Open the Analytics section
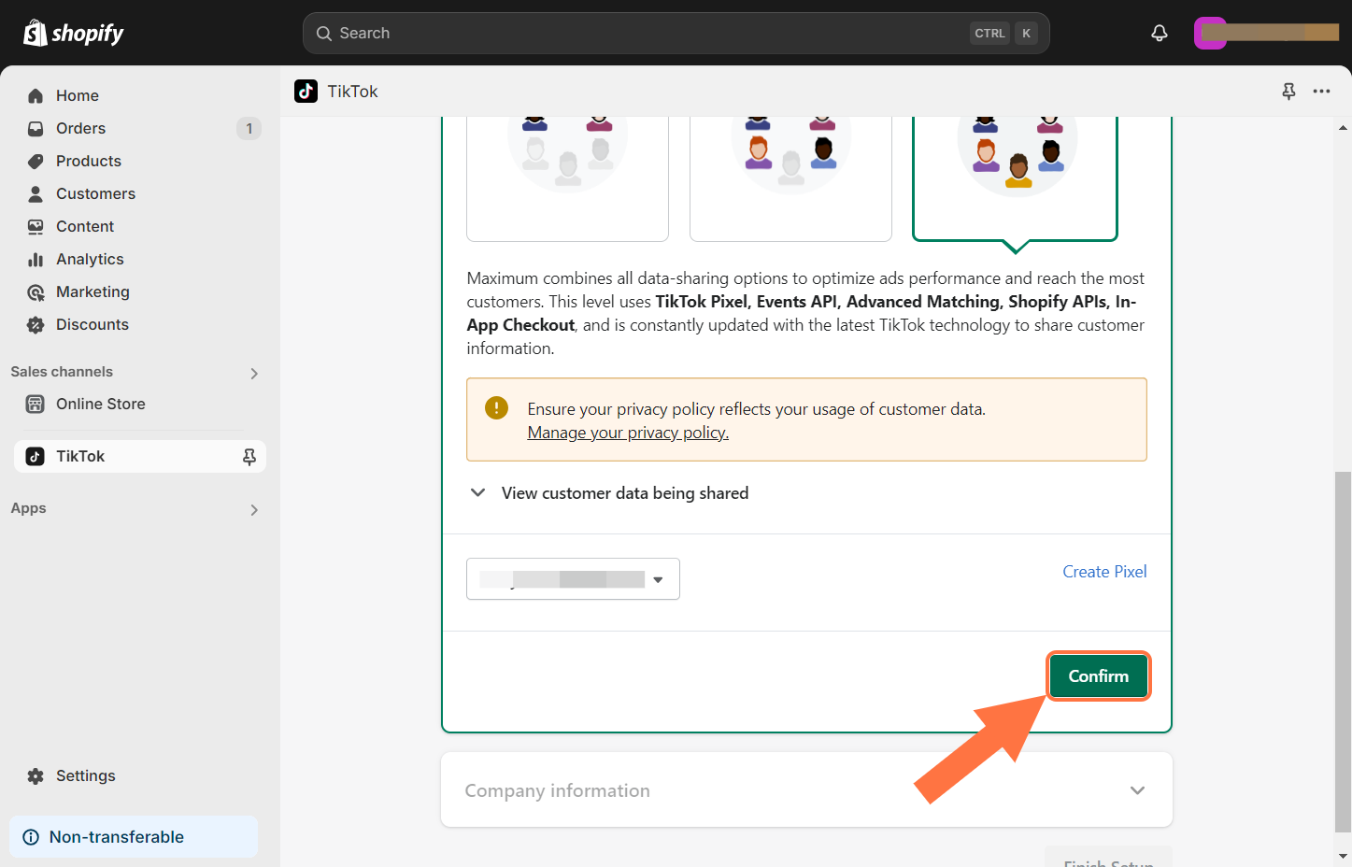The width and height of the screenshot is (1352, 867). (x=89, y=259)
